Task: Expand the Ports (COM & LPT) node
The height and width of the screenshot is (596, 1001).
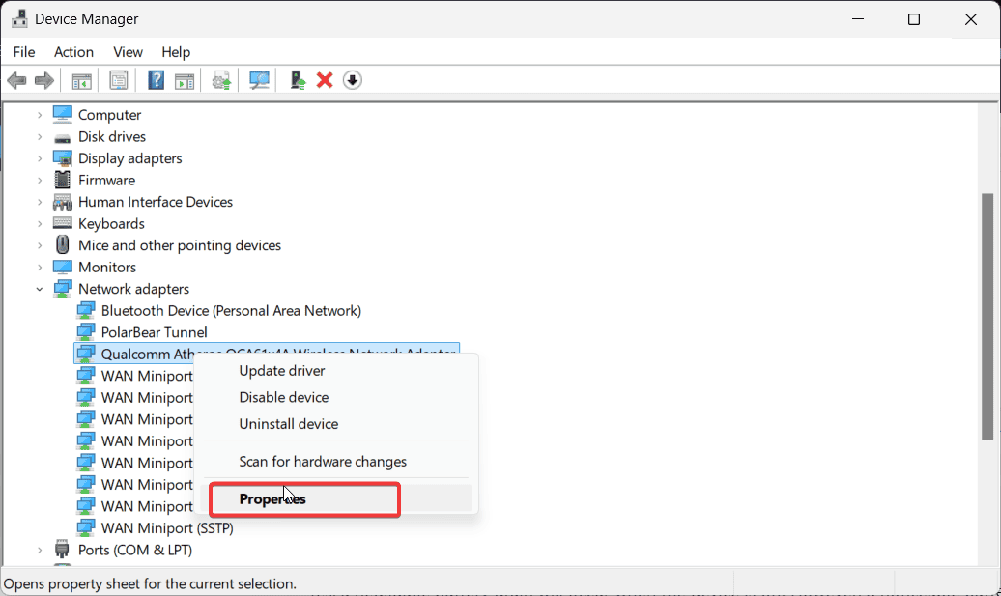Action: click(40, 550)
